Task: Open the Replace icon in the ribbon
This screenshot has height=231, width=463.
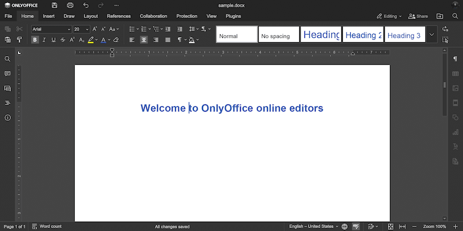Action: point(445,29)
